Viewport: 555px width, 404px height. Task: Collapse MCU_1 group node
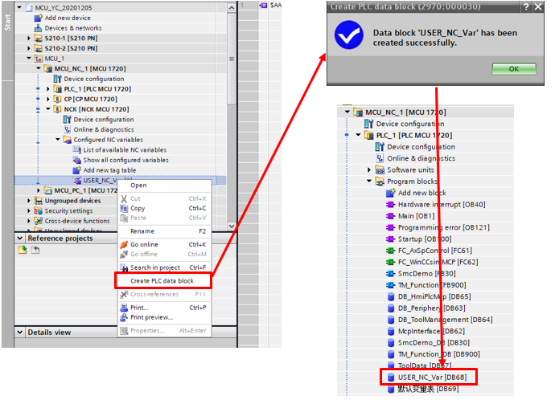[x=29, y=59]
